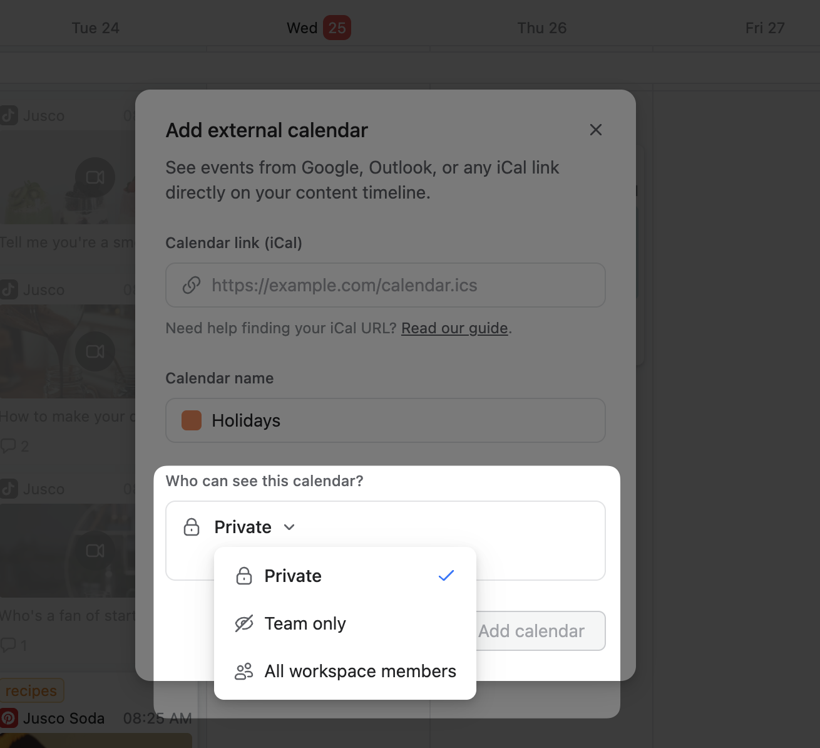Open the Read our guide link
This screenshot has width=820, height=748.
tap(454, 328)
